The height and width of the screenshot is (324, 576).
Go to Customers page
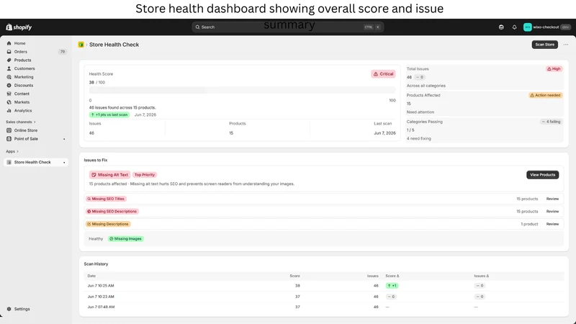[x=24, y=68]
